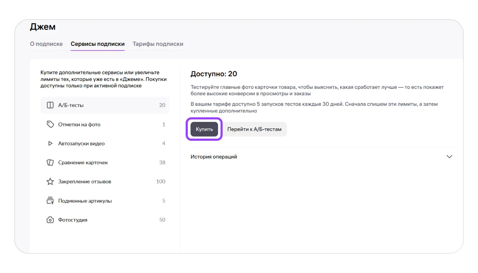
Task: Click Перейти к А/Б-тестам button
Action: click(x=254, y=129)
